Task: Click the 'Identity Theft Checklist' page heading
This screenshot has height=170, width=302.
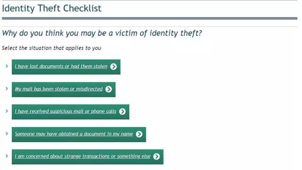Action: [51, 8]
